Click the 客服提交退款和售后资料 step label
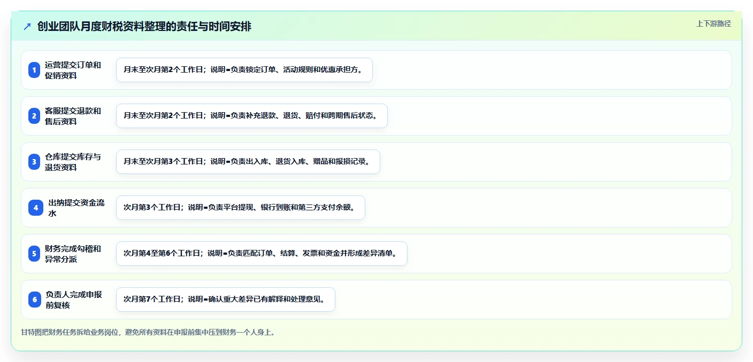Screen dimensions: 753x362 tap(73, 116)
